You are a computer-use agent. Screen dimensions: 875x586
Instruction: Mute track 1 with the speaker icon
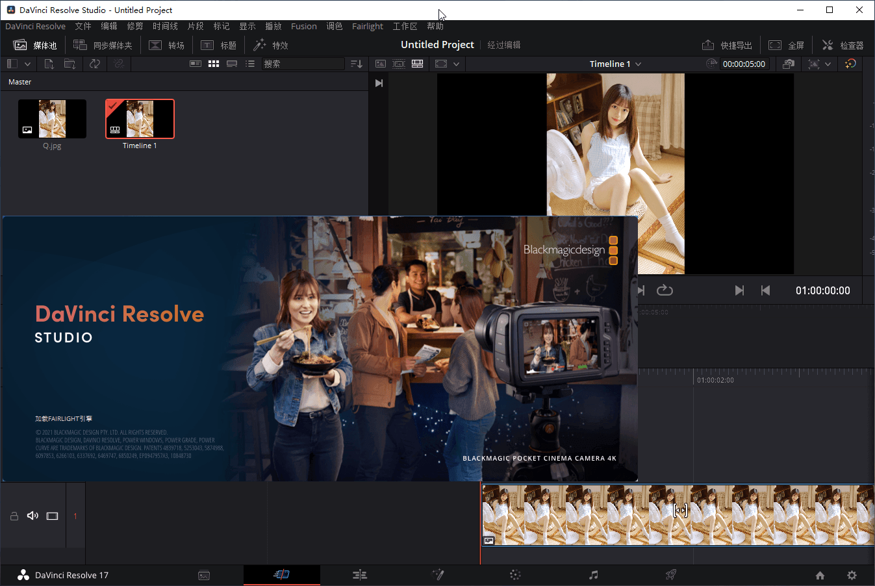[x=32, y=516]
